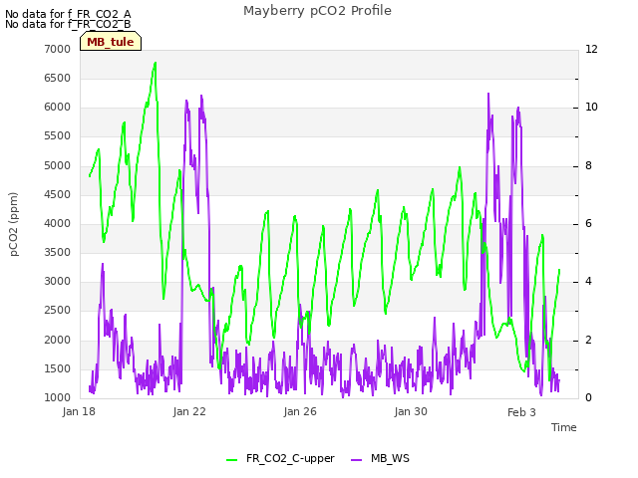The image size is (638, 478).
Task: Click the 10 right axis tick label
Action: coord(591,108)
